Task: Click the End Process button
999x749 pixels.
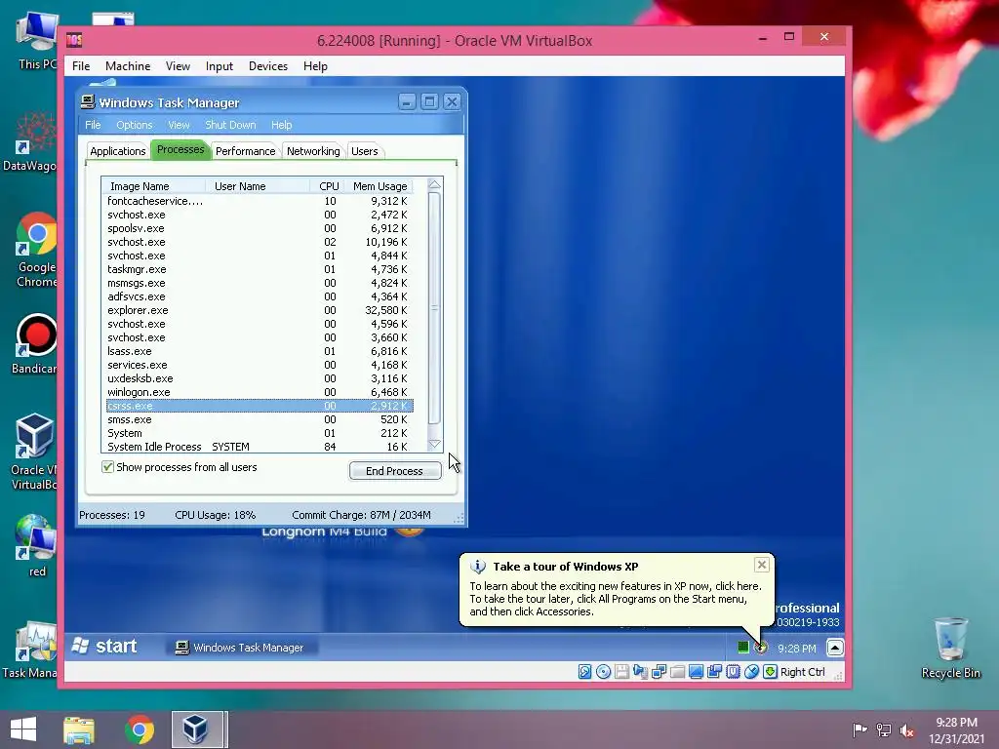Action: tap(394, 471)
